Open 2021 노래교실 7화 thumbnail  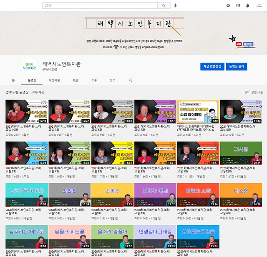pyautogui.click(x=155, y=111)
